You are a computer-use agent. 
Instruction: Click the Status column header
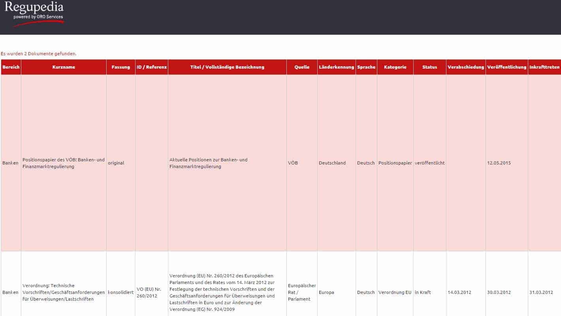pyautogui.click(x=430, y=67)
